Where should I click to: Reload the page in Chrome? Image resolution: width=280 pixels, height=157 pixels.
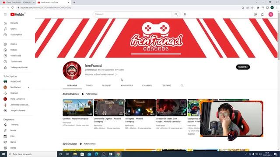(13, 8)
